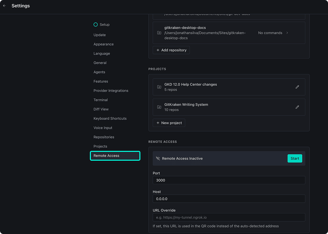Viewport: 328px width, 234px height.
Task: Open the Setup settings section
Action: tap(105, 25)
